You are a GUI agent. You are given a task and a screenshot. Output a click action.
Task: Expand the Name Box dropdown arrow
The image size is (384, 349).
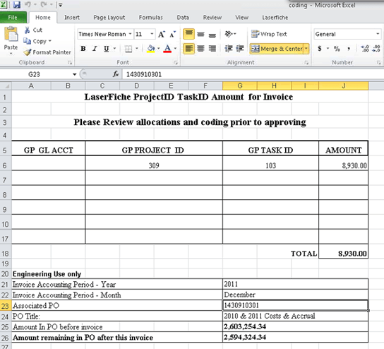(74, 74)
